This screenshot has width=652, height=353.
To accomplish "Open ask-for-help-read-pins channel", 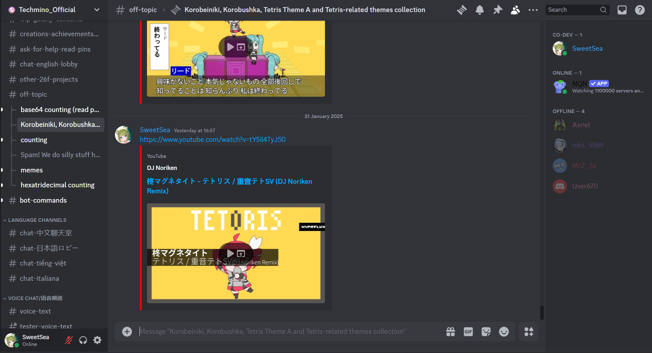I will coord(53,49).
